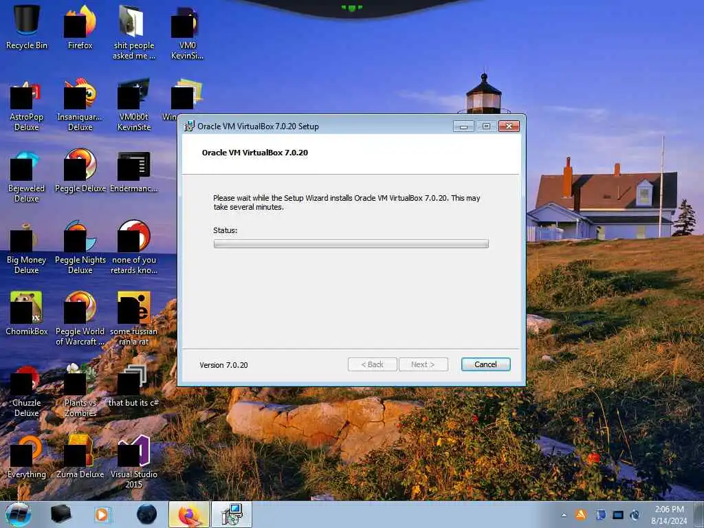Click the dark pull-down tab at screen top
The image size is (704, 528).
pyautogui.click(x=351, y=8)
